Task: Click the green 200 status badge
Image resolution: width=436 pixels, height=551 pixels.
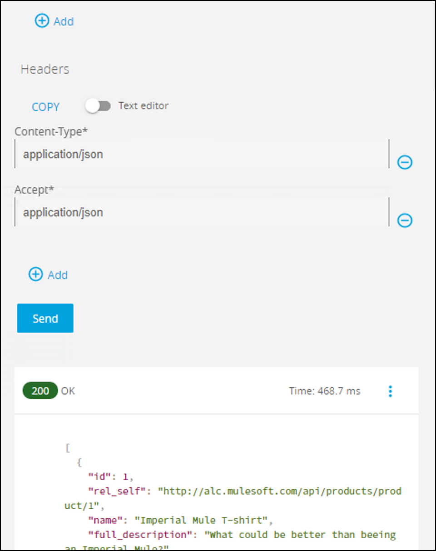Action: (40, 391)
